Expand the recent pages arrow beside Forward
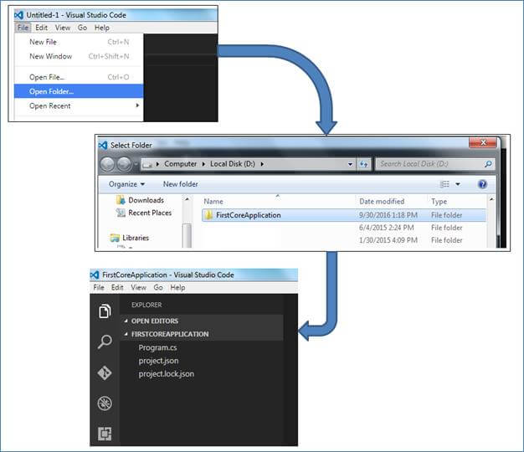The image size is (524, 452). [x=136, y=164]
